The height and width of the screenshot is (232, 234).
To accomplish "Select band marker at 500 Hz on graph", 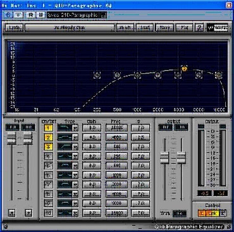I will pos(117,75).
